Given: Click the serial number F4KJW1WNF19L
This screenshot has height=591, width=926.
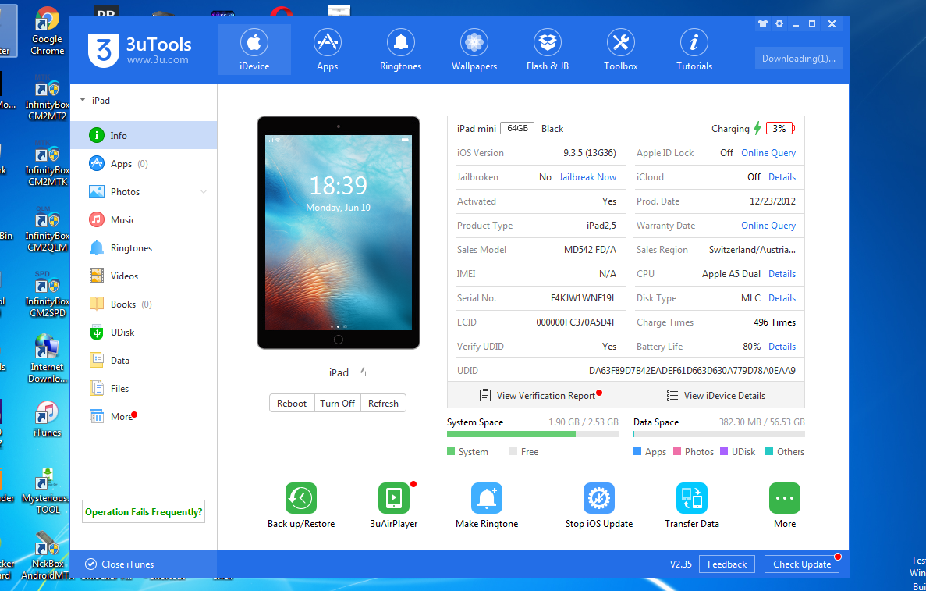Looking at the screenshot, I should [x=584, y=298].
